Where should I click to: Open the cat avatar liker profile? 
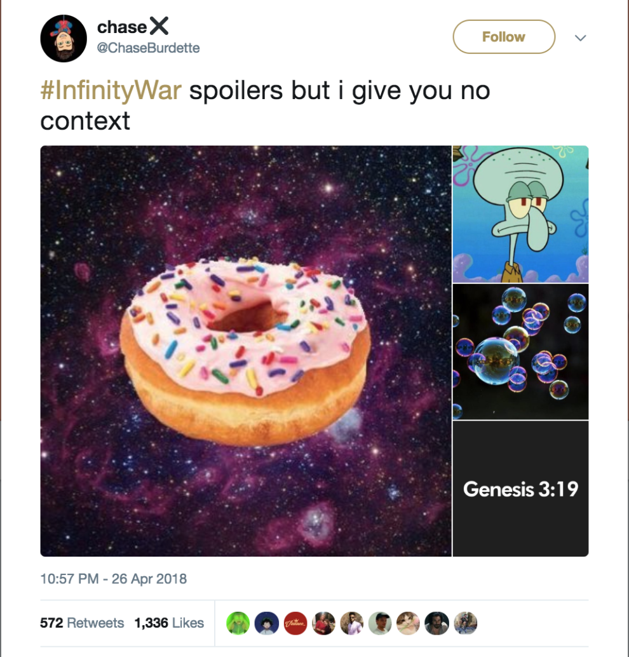coord(408,623)
